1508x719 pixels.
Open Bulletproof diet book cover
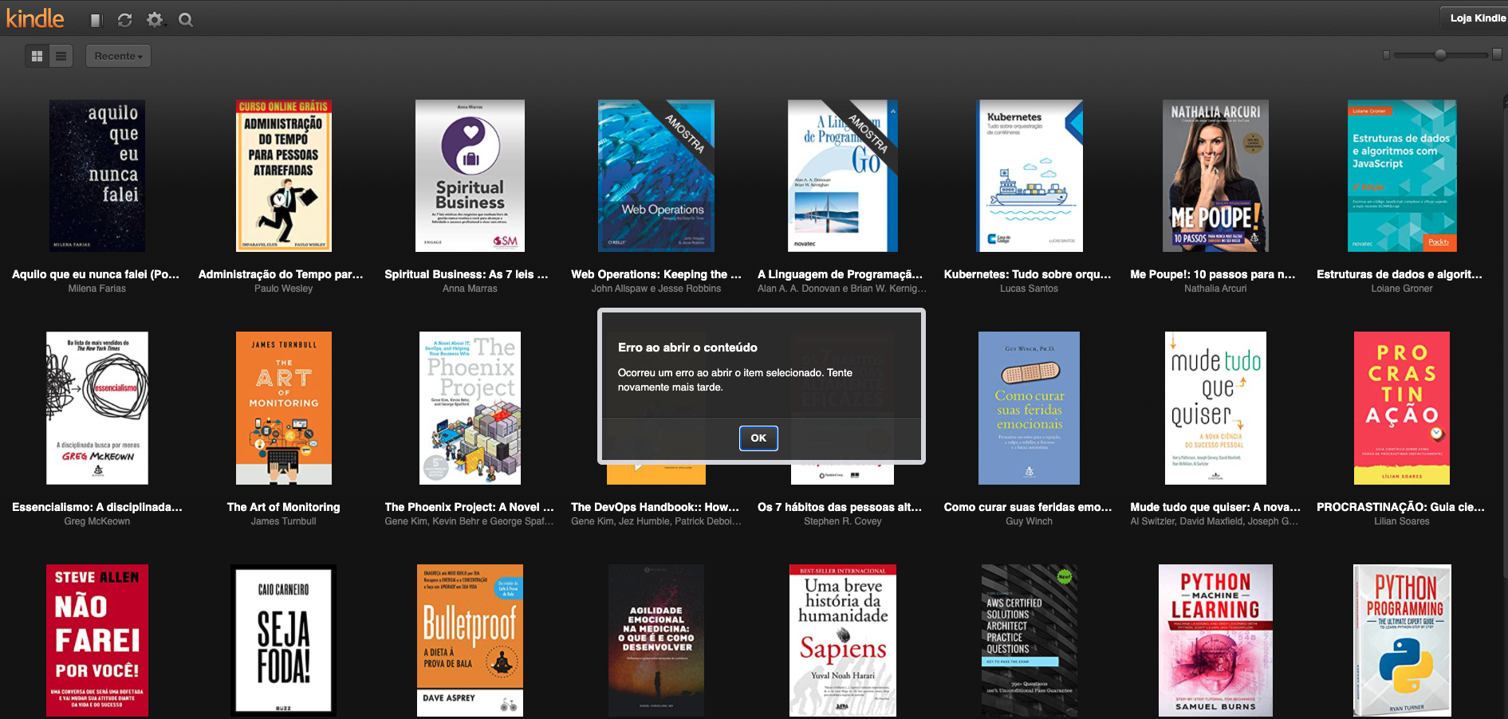pyautogui.click(x=470, y=641)
